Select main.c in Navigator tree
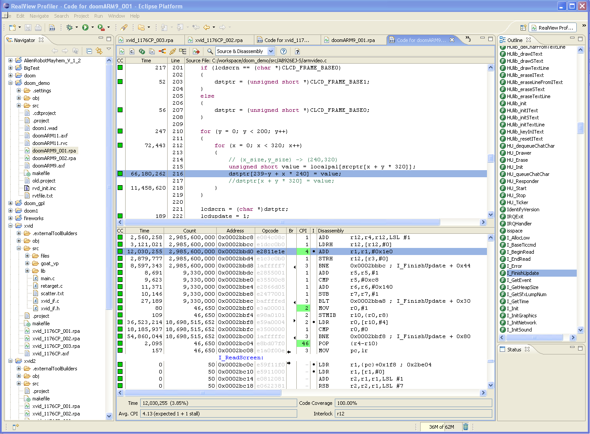Image resolution: width=590 pixels, height=434 pixels. click(x=48, y=278)
